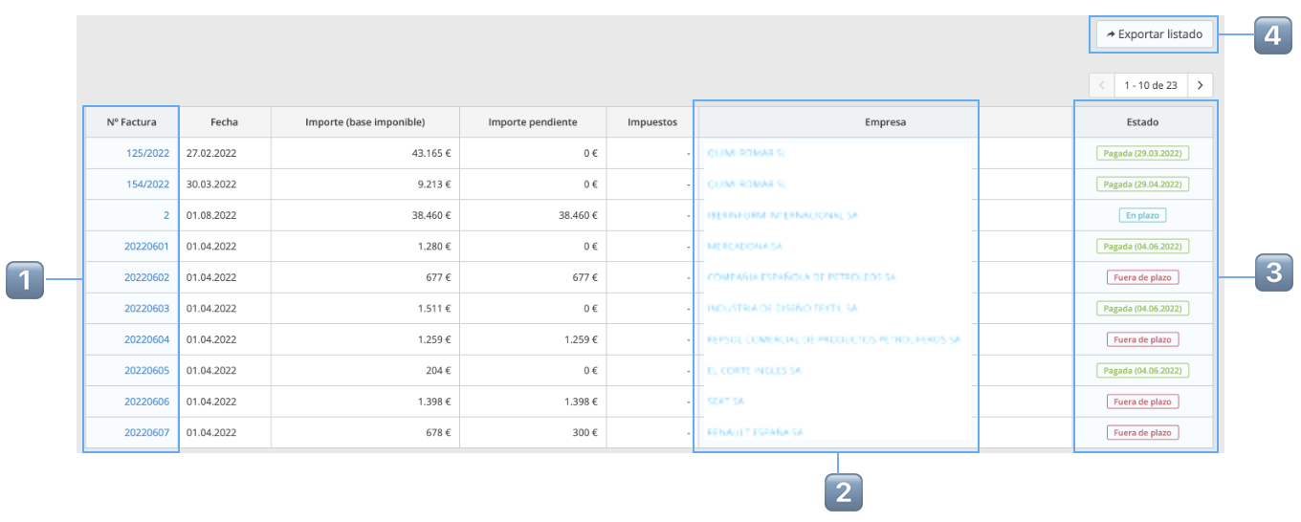Click the Estado column header
This screenshot has width=1301, height=522.
pos(1142,122)
